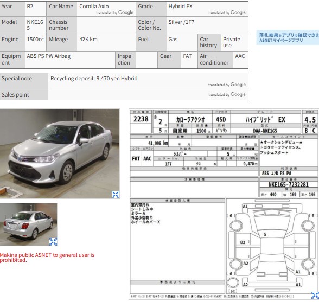Click the '4.5' grade score on the sheet
The height and width of the screenshot is (302, 319).
pyautogui.click(x=310, y=120)
